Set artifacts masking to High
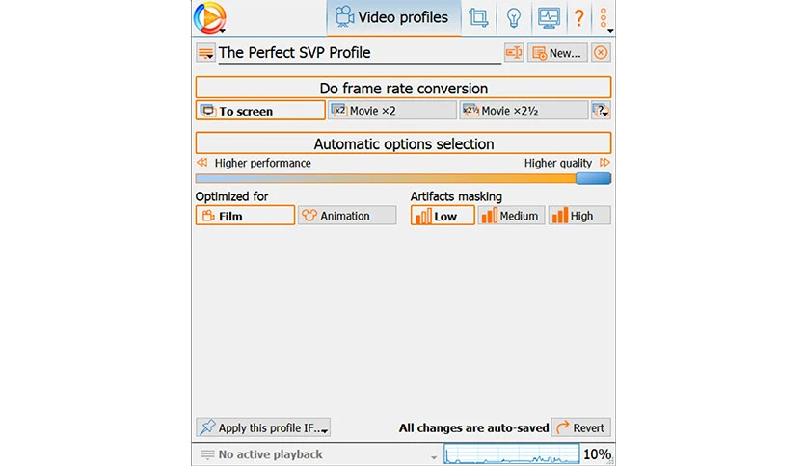This screenshot has height=466, width=806. (x=579, y=216)
